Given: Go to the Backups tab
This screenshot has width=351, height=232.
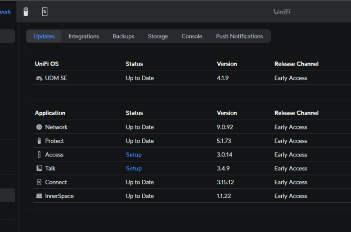Looking at the screenshot, I should pyautogui.click(x=123, y=36).
